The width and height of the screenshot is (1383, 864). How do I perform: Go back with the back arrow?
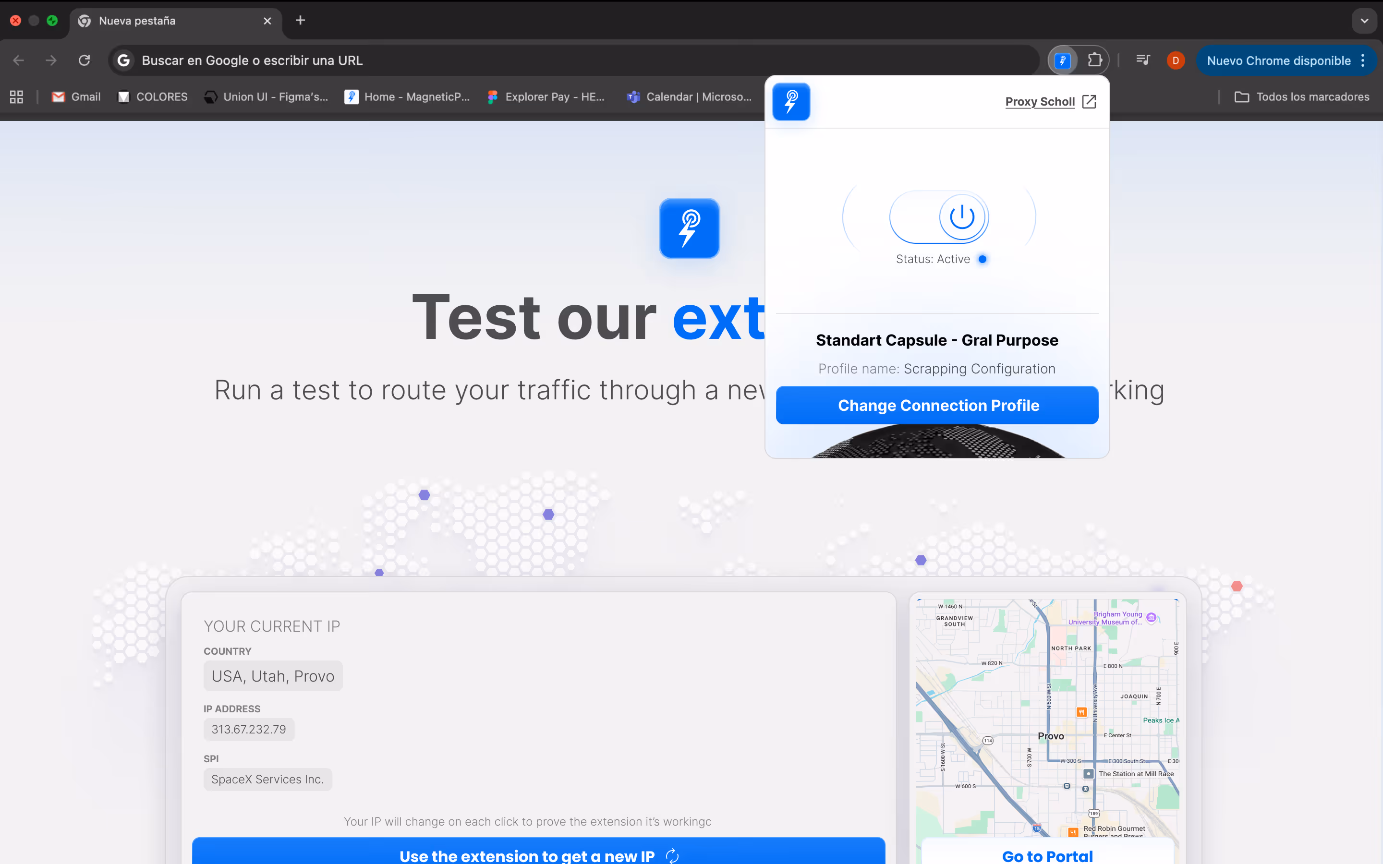[18, 60]
